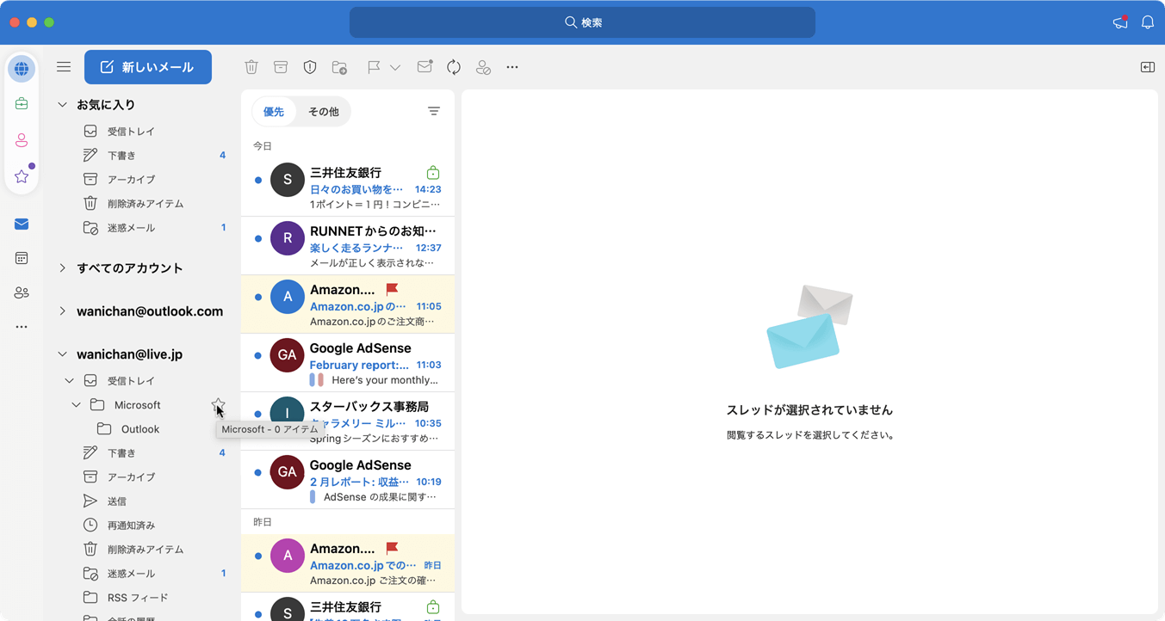Click the Move to folder toolbar icon
Viewport: 1165px width, 621px height.
339,67
